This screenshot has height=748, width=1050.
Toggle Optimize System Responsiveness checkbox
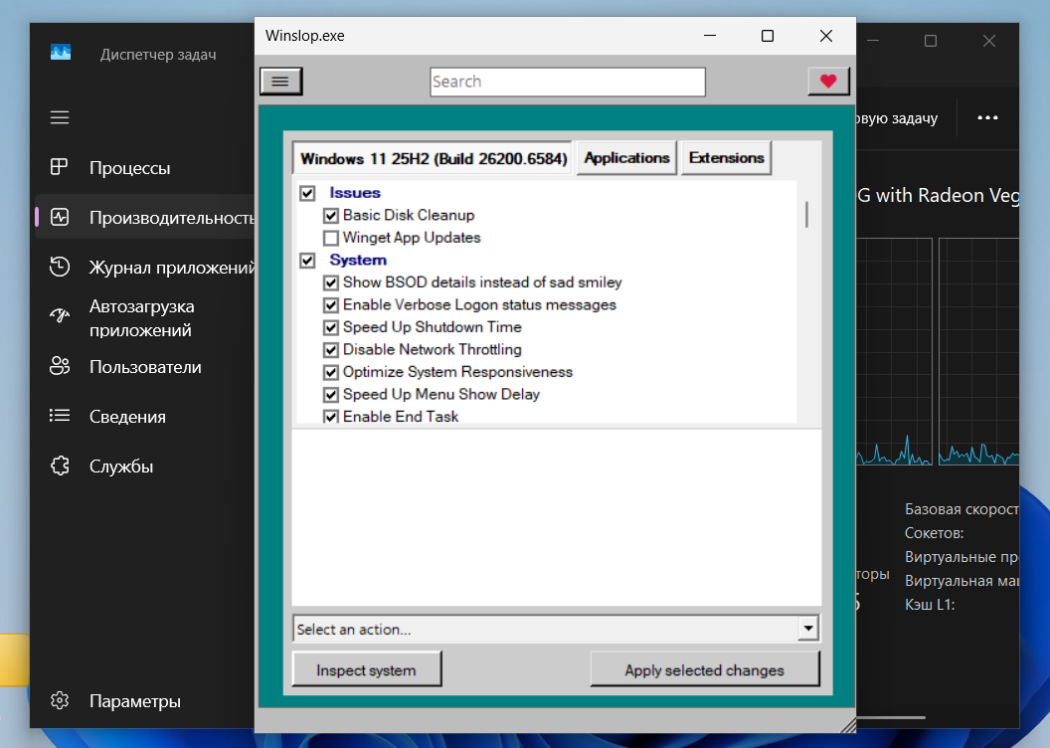[x=330, y=372]
